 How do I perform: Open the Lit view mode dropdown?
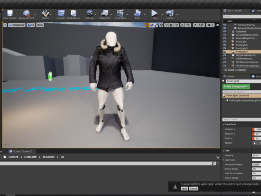click(x=31, y=25)
